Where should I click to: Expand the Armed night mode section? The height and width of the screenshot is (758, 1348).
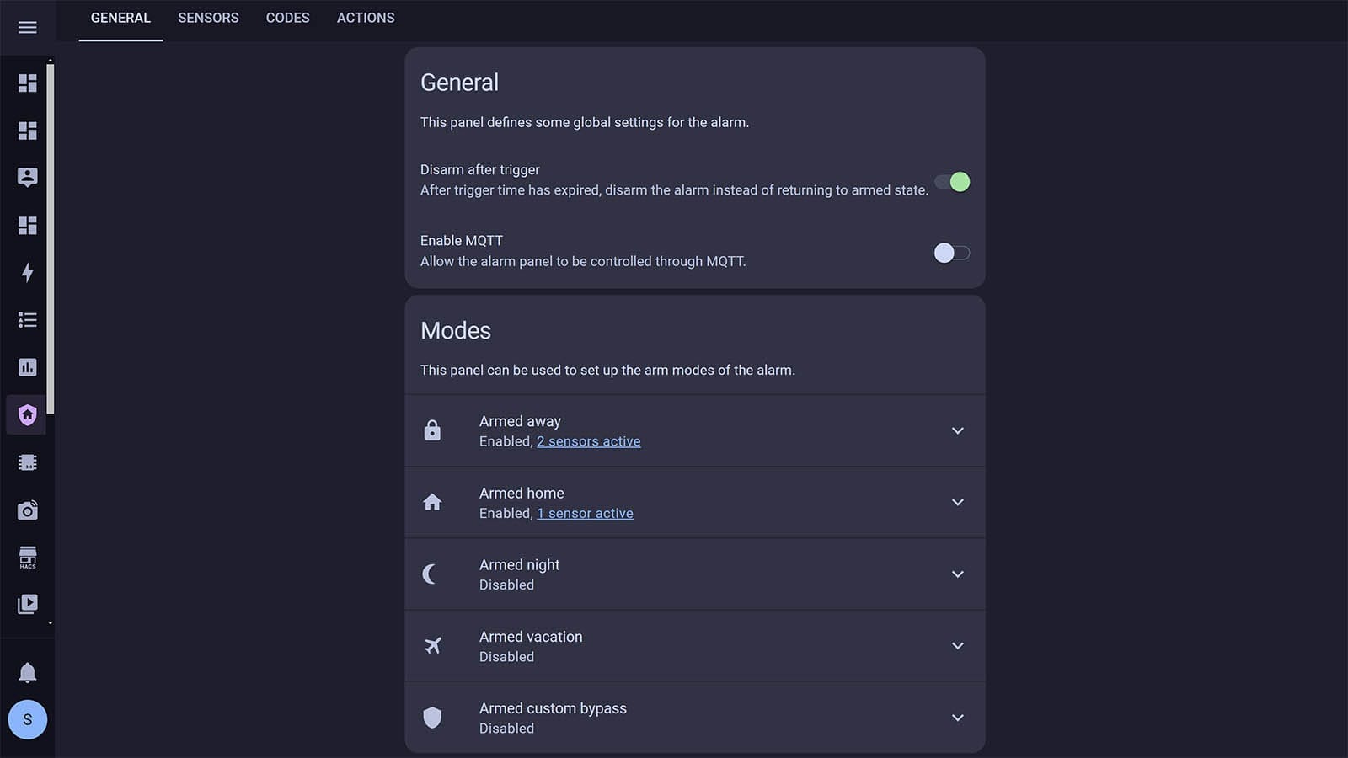coord(958,574)
